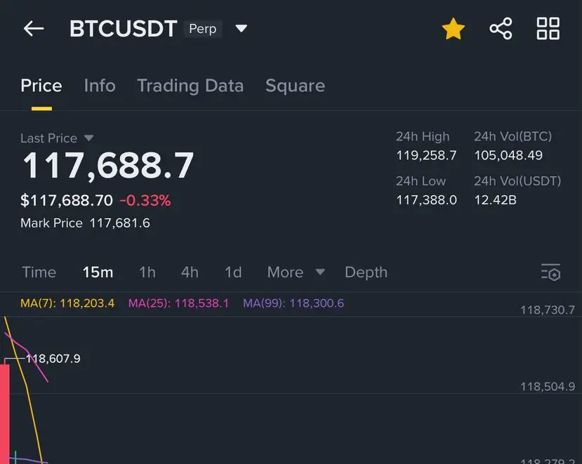This screenshot has width=582, height=464.
Task: Switch to the Info tab
Action: [x=100, y=86]
